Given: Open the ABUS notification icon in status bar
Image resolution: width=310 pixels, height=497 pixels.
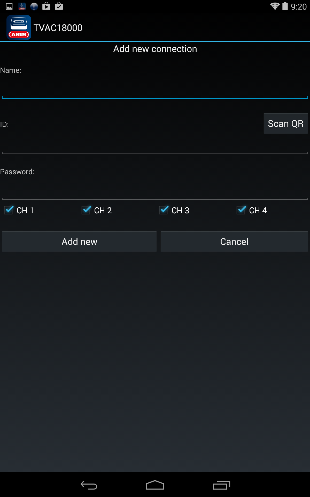Looking at the screenshot, I should tap(22, 6).
